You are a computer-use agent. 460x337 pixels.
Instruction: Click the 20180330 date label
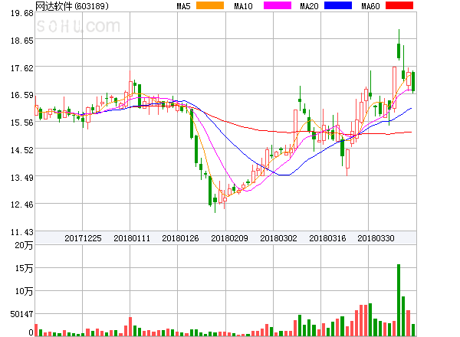coord(376,238)
